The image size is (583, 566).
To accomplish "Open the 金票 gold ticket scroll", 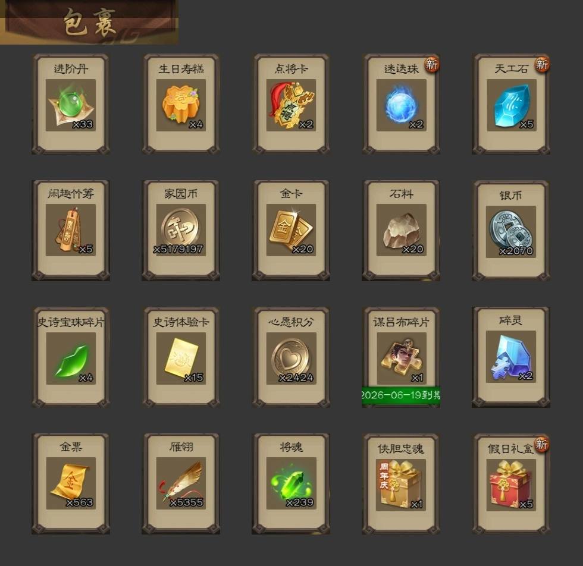I will [x=71, y=483].
